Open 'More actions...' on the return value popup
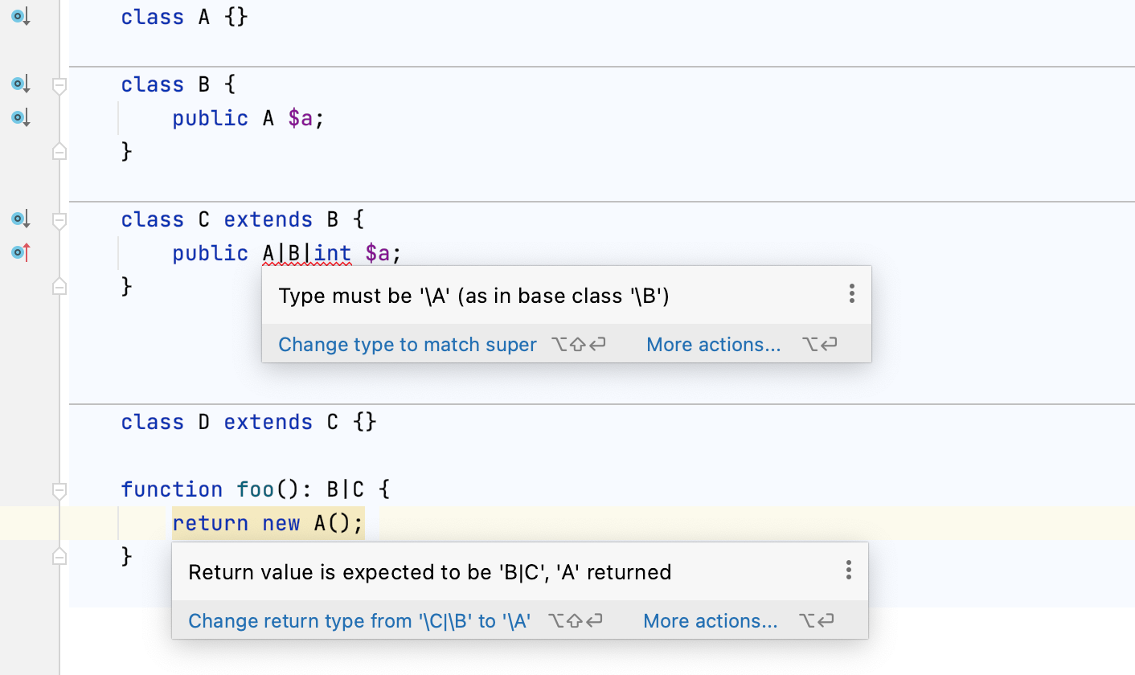1135x675 pixels. [x=710, y=620]
